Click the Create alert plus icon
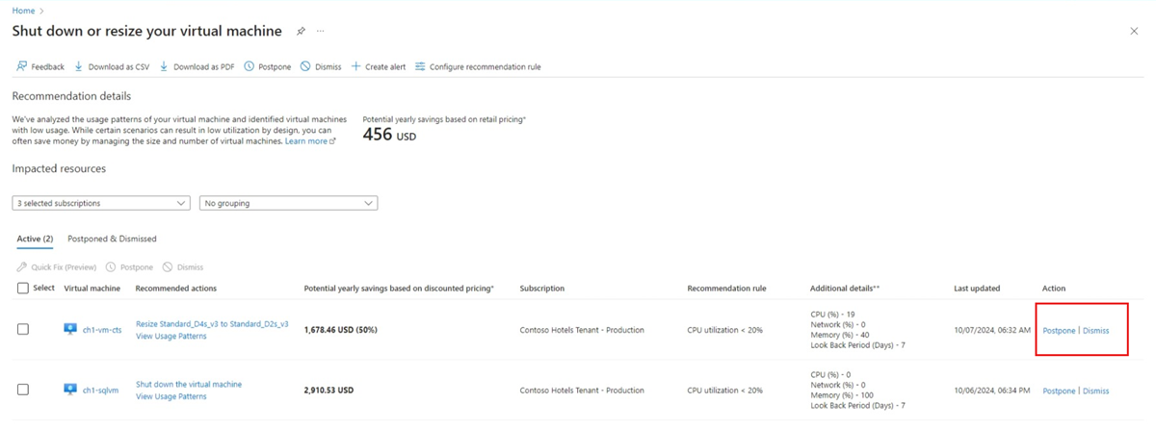This screenshot has height=429, width=1156. click(355, 66)
